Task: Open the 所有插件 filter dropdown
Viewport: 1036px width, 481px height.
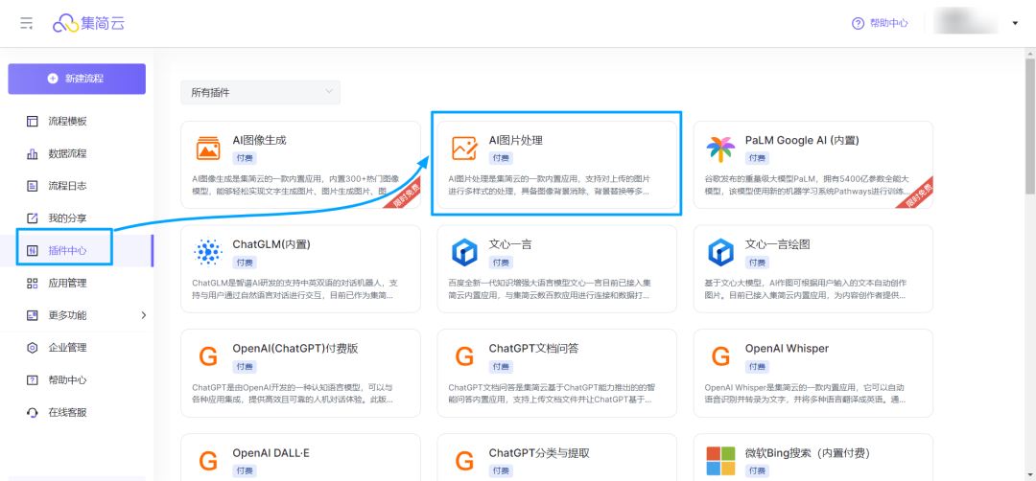Action: 260,92
